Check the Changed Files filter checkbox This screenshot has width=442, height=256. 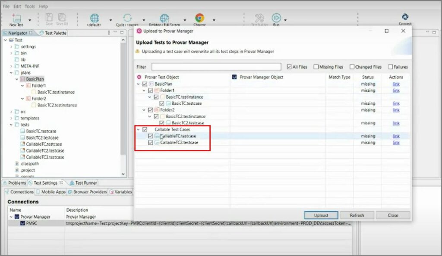pyautogui.click(x=352, y=67)
